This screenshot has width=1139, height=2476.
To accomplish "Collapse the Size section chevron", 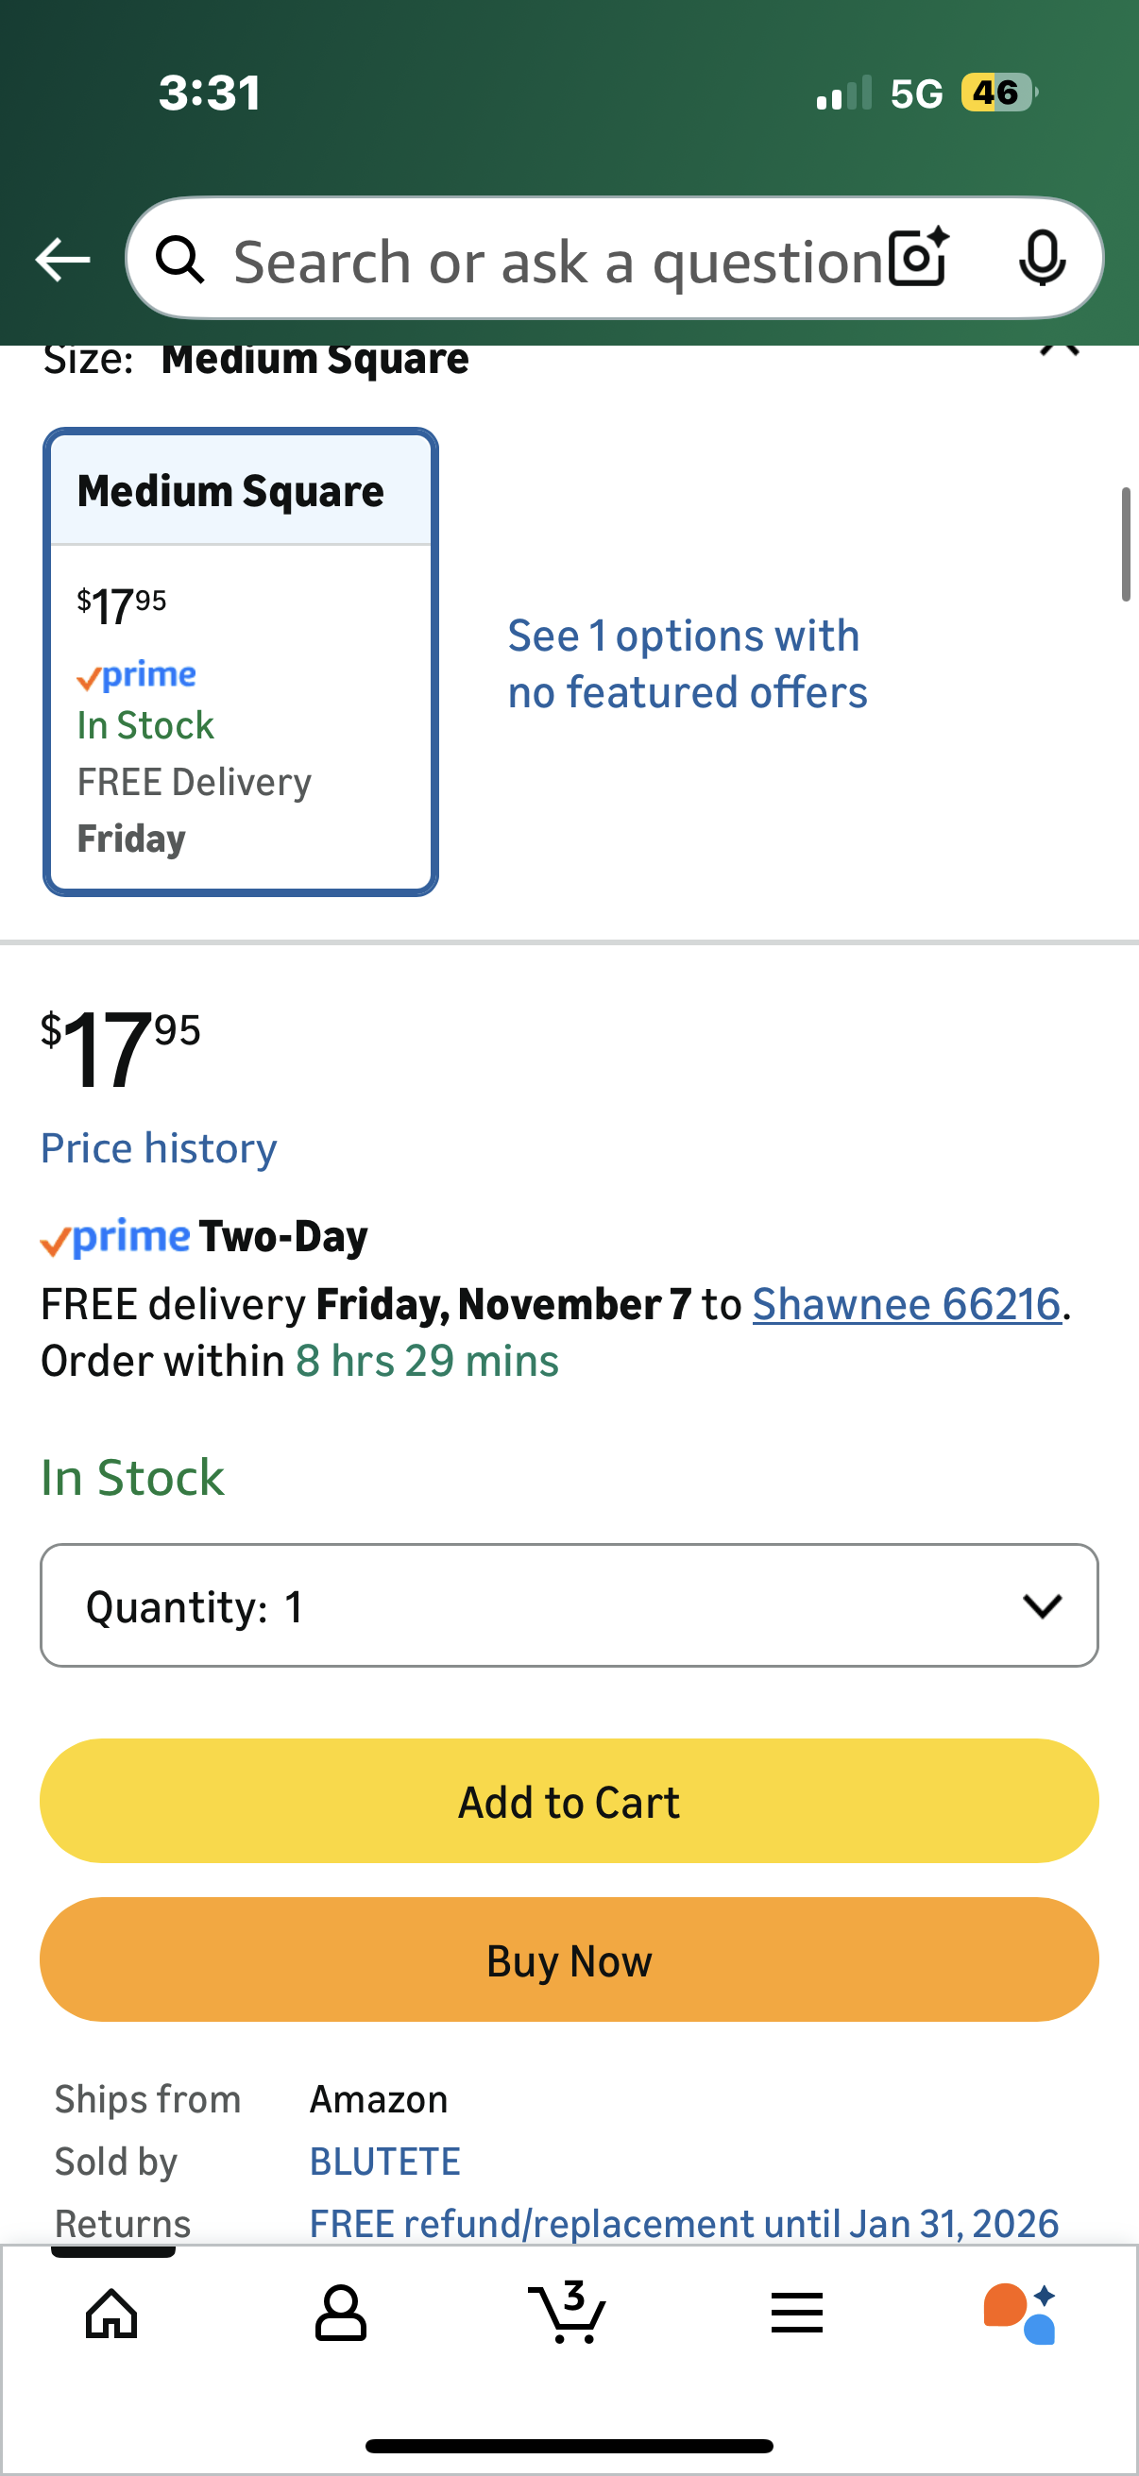I will 1060,349.
